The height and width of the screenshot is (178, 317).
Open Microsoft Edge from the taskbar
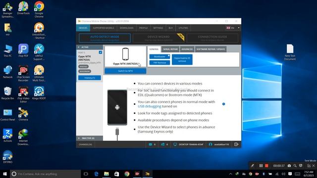tap(97, 174)
